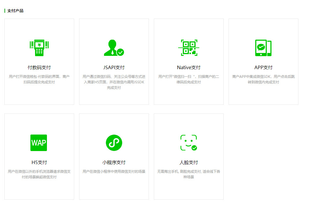Click the 付款码支付 description text
The height and width of the screenshot is (204, 310).
pyautogui.click(x=39, y=79)
